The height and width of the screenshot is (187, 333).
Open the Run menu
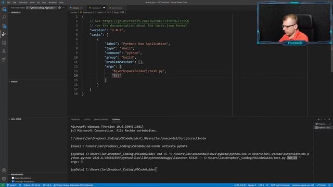(44, 3)
